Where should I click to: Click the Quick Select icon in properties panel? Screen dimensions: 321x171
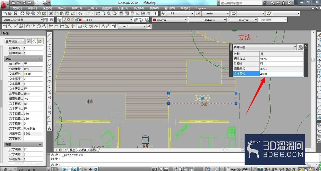tap(40, 41)
